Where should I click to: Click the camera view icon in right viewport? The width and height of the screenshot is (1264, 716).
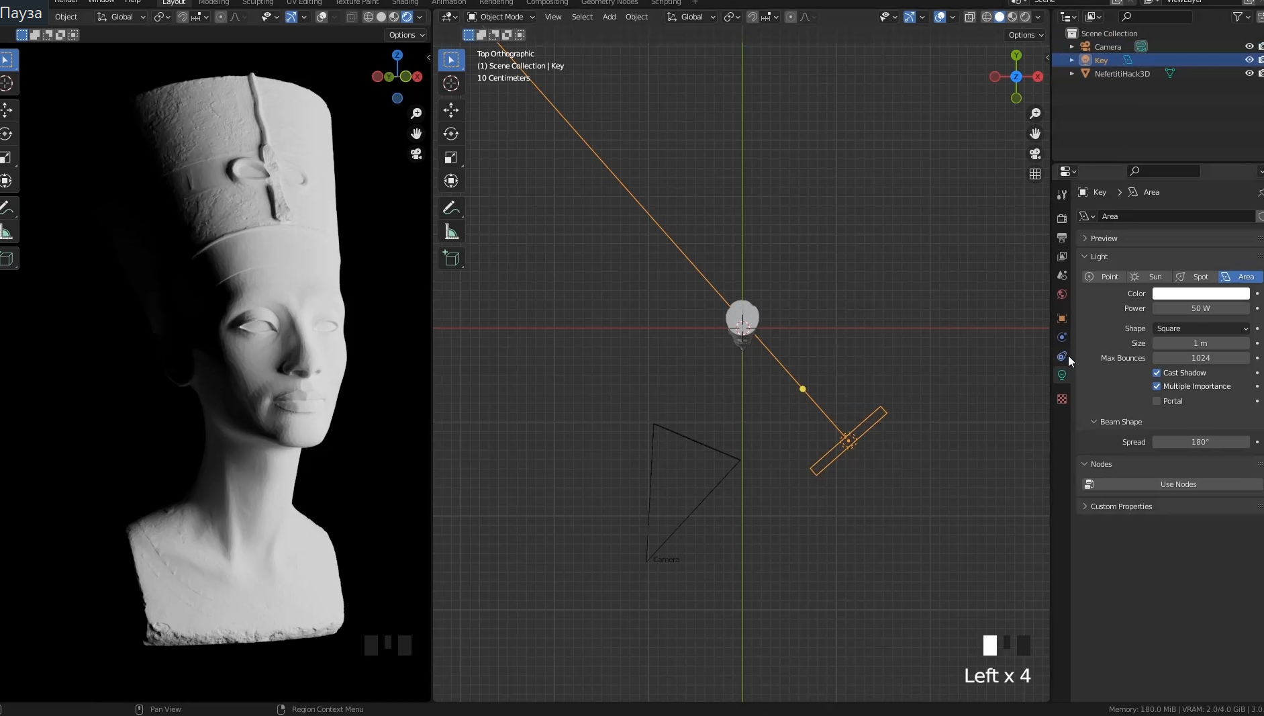pos(1035,154)
